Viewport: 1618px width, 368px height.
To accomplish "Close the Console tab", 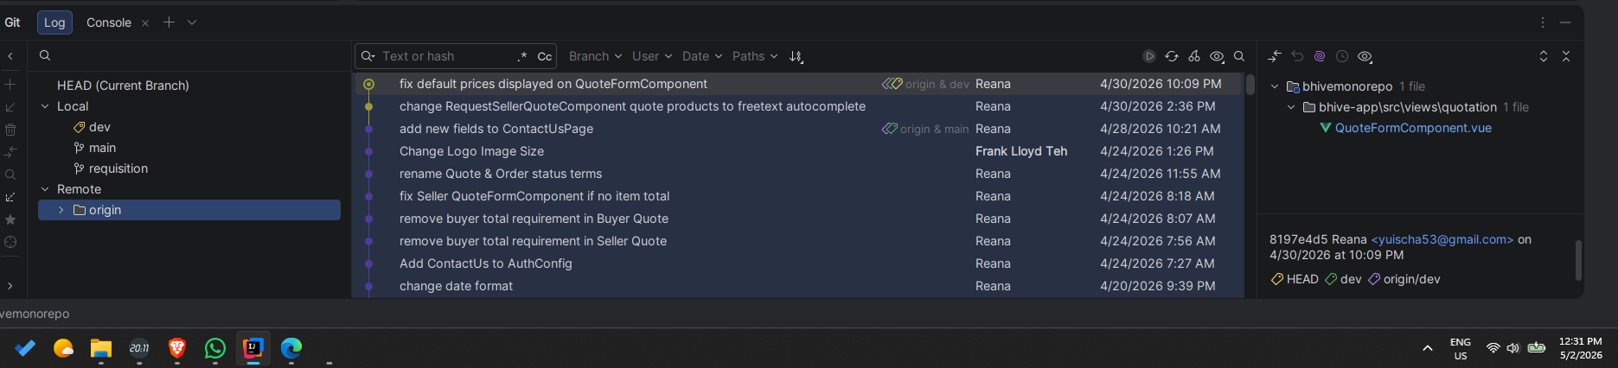I will (145, 23).
